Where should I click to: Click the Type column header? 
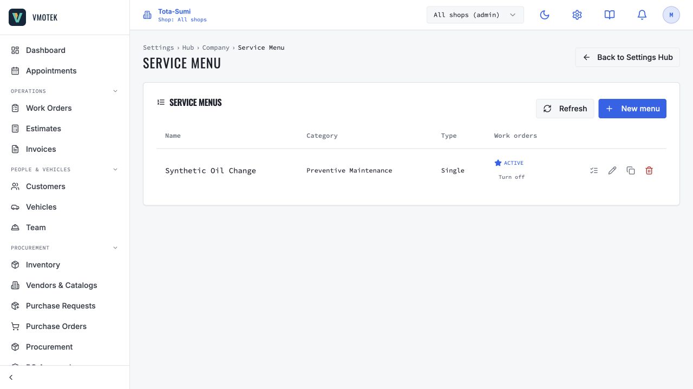(449, 136)
